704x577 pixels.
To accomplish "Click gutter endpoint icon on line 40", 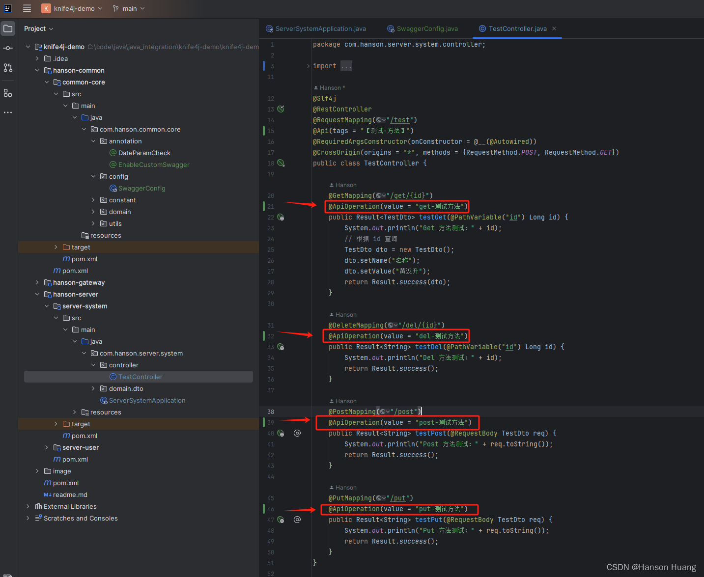I will [281, 433].
